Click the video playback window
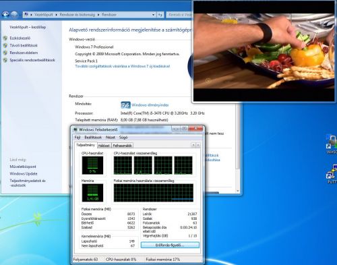This screenshot has height=265, width=337. point(264,51)
